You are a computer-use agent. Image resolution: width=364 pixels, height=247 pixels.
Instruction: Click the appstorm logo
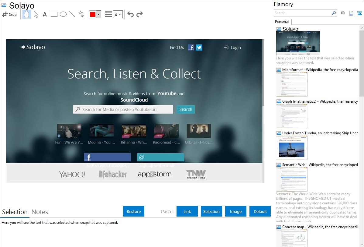pyautogui.click(x=155, y=174)
